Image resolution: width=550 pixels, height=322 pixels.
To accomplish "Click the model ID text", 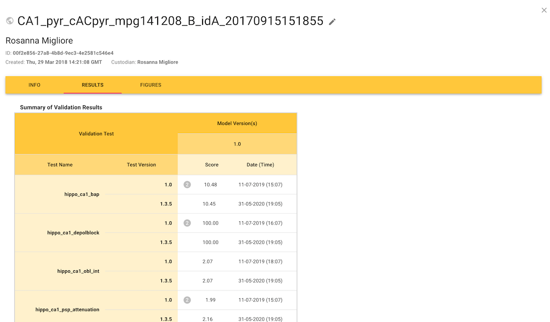I will pyautogui.click(x=63, y=53).
